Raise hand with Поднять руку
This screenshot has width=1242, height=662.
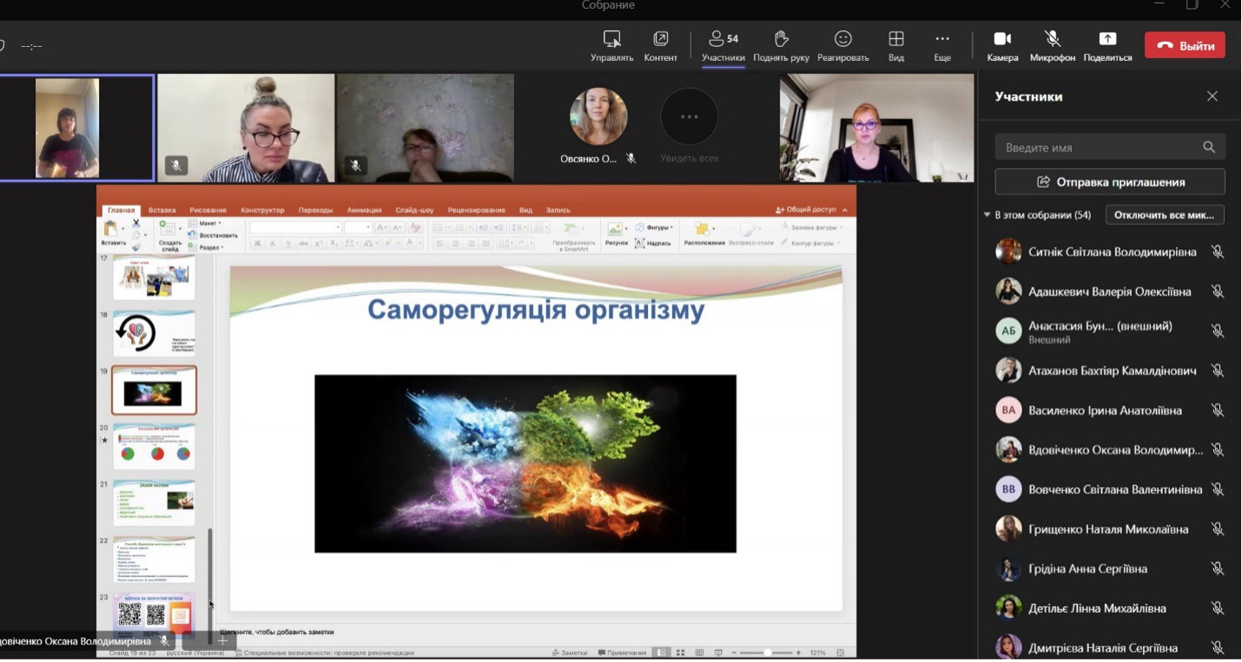(781, 40)
